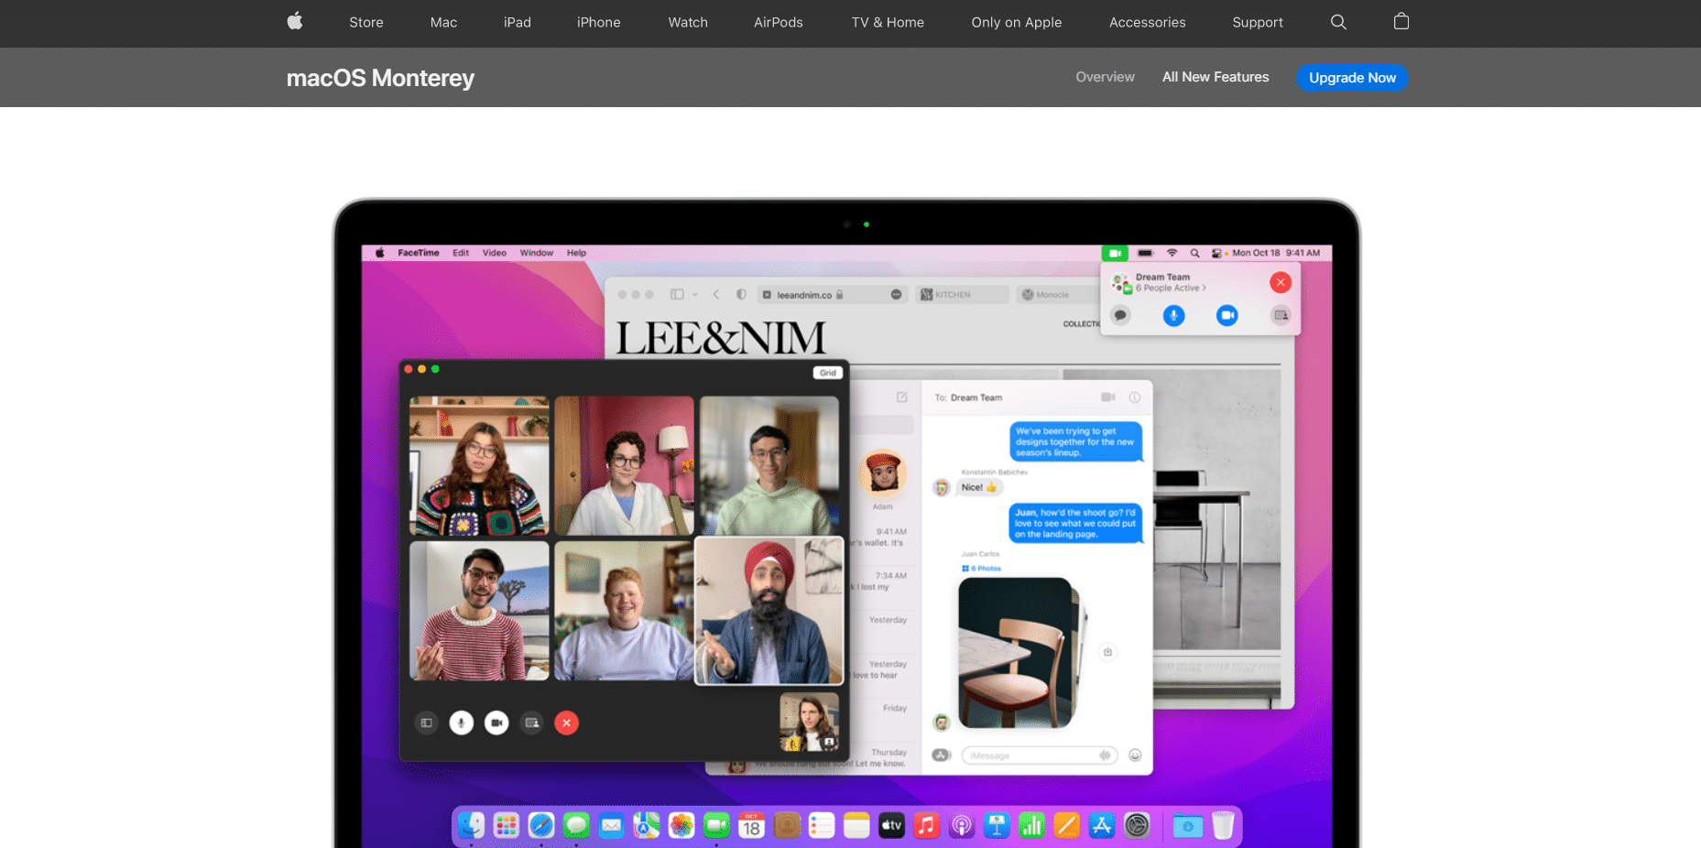The image size is (1701, 848).
Task: Click the FaceTime icon in the dock
Action: tap(716, 826)
